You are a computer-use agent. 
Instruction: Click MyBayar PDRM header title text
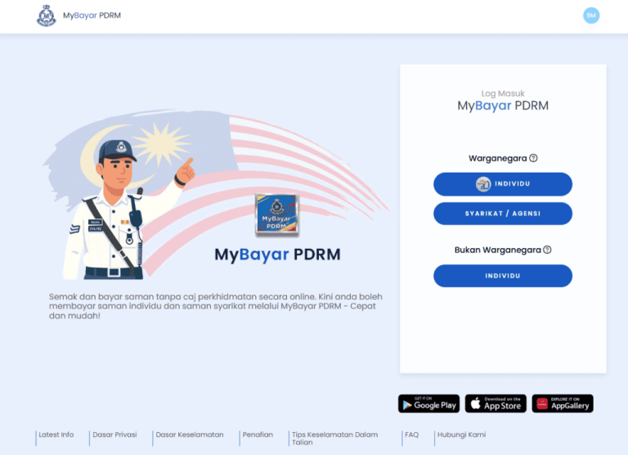click(92, 16)
